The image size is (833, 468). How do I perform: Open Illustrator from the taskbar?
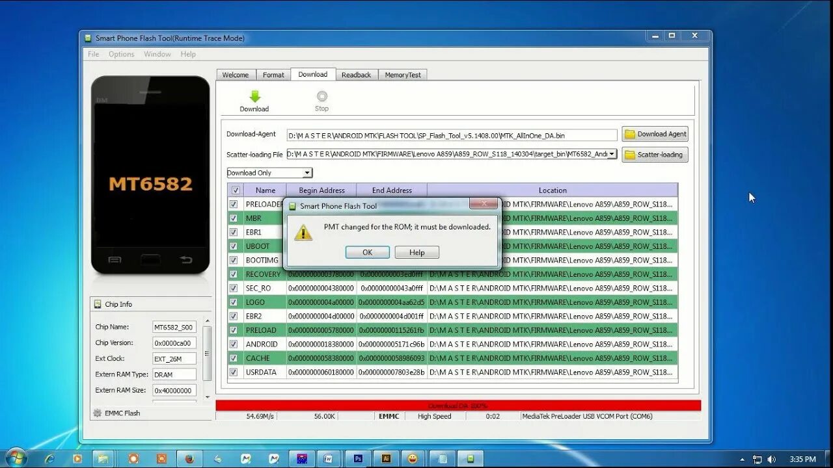(x=385, y=458)
